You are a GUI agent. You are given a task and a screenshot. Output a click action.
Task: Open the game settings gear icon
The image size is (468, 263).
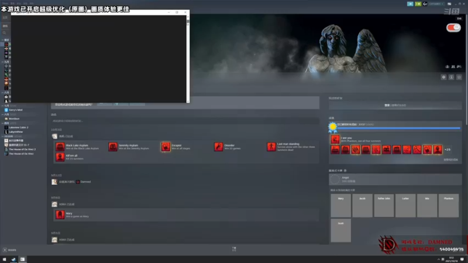click(x=443, y=77)
